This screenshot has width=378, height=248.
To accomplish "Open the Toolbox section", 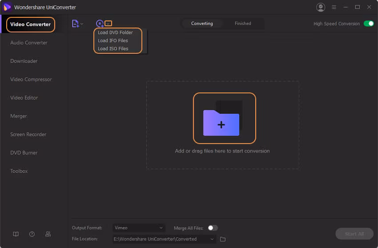I will click(19, 171).
